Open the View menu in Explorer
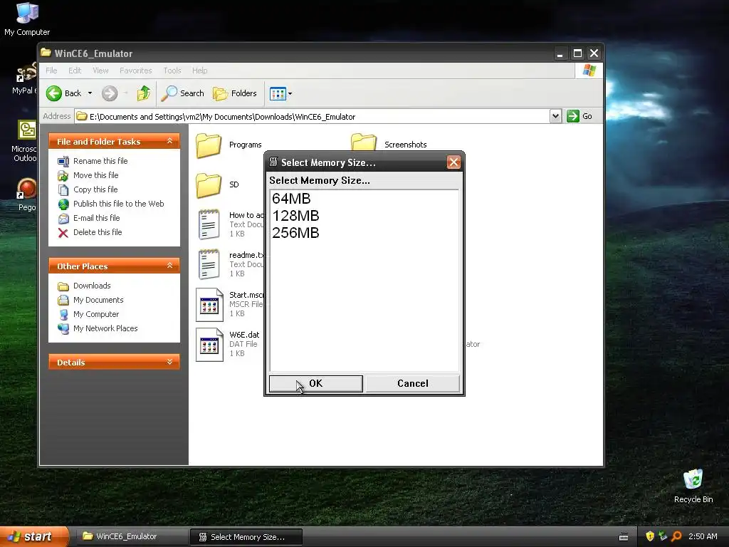This screenshot has height=547, width=729. pos(100,71)
